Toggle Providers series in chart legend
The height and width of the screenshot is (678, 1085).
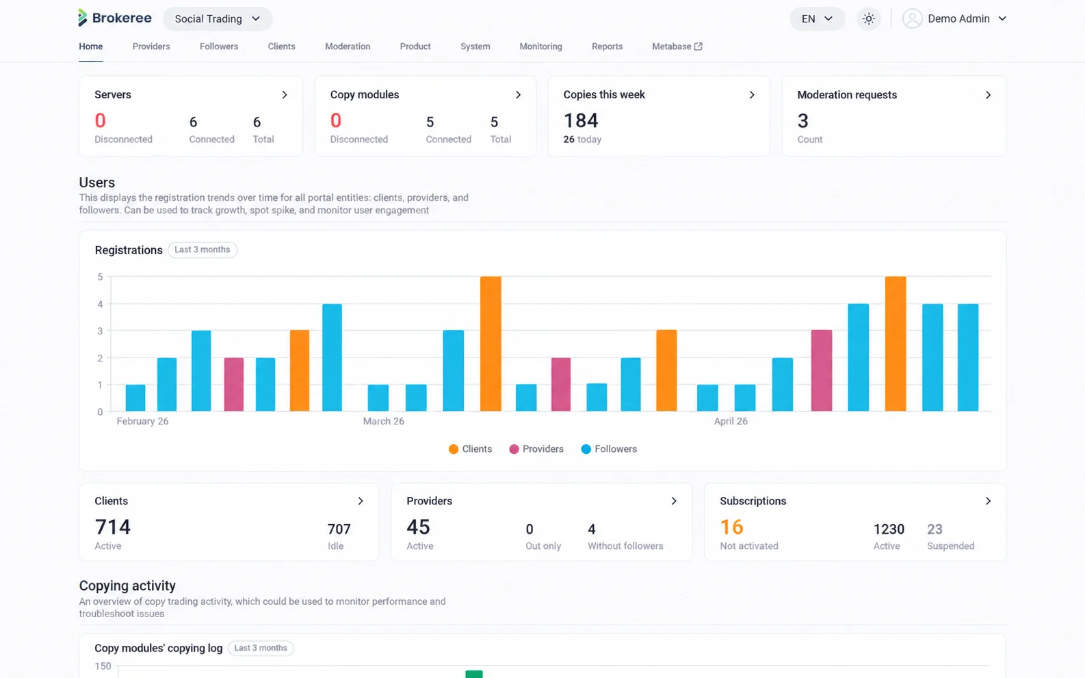[x=536, y=449]
